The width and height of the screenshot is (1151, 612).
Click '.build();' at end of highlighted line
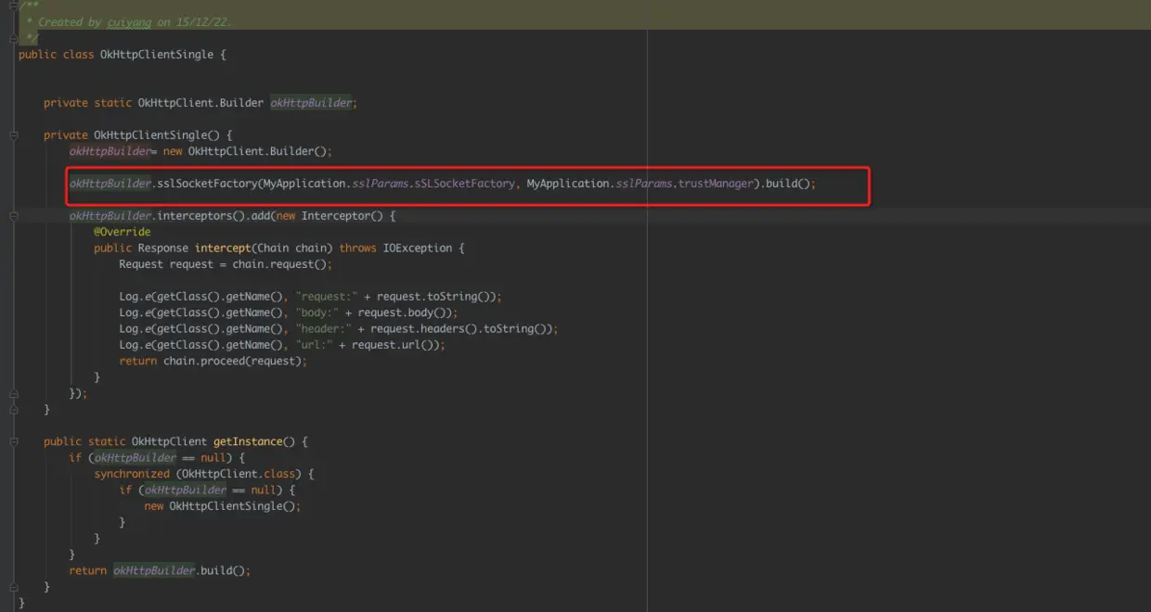click(788, 184)
